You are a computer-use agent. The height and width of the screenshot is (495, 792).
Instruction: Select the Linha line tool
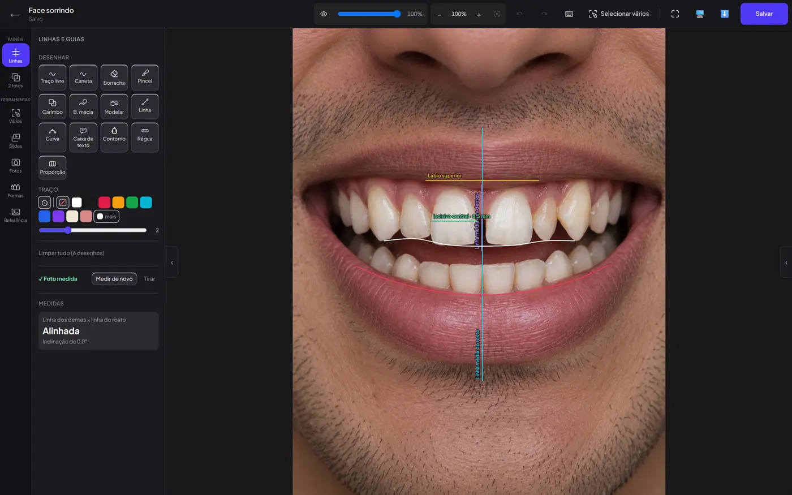[145, 106]
